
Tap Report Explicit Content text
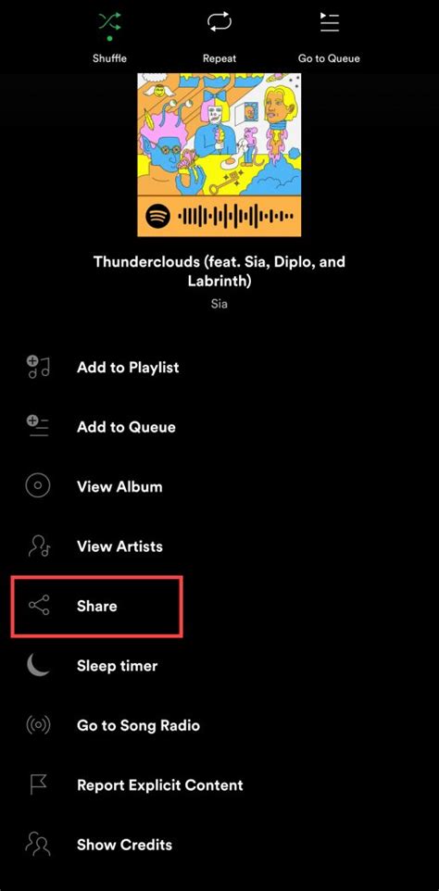pyautogui.click(x=160, y=785)
